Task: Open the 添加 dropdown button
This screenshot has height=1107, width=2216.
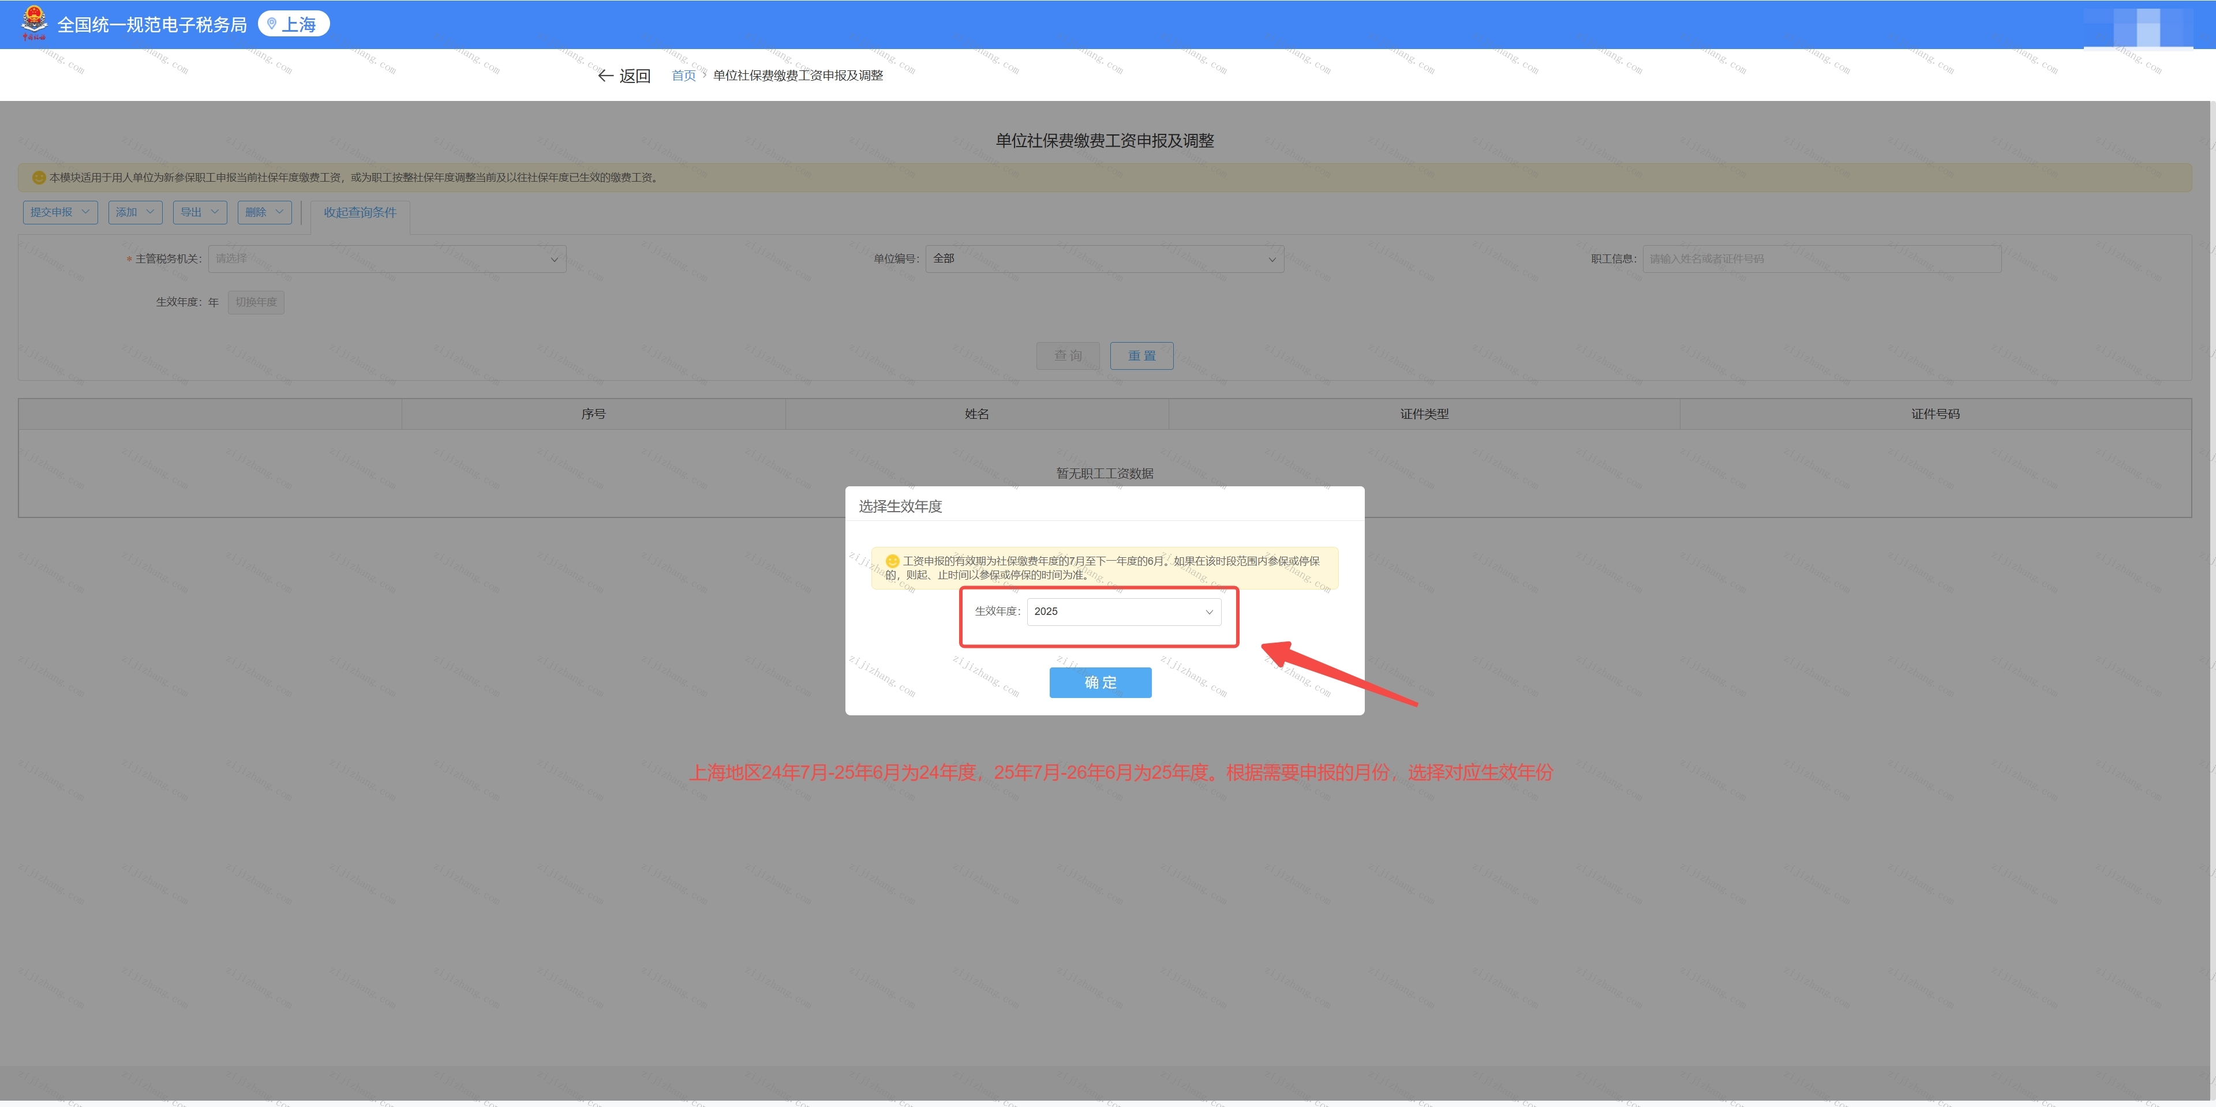Action: tap(135, 212)
